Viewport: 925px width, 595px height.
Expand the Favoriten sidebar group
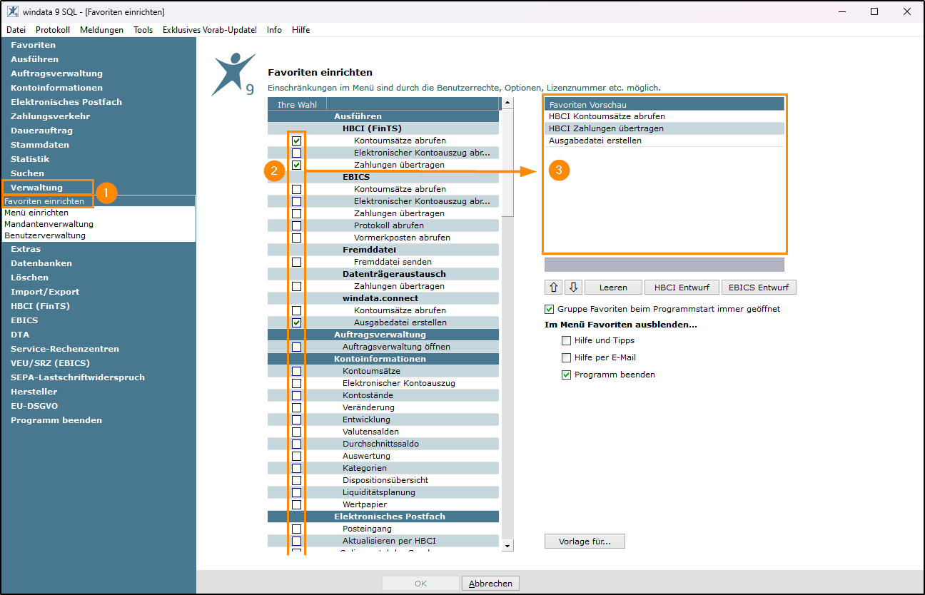[x=33, y=45]
